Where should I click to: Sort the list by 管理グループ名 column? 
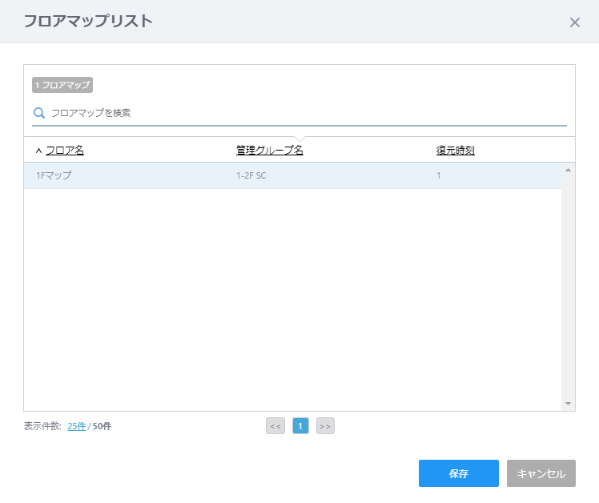(269, 150)
